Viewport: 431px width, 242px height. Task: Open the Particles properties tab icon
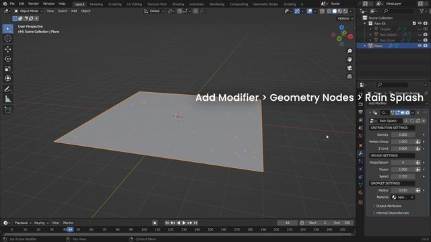point(361,161)
